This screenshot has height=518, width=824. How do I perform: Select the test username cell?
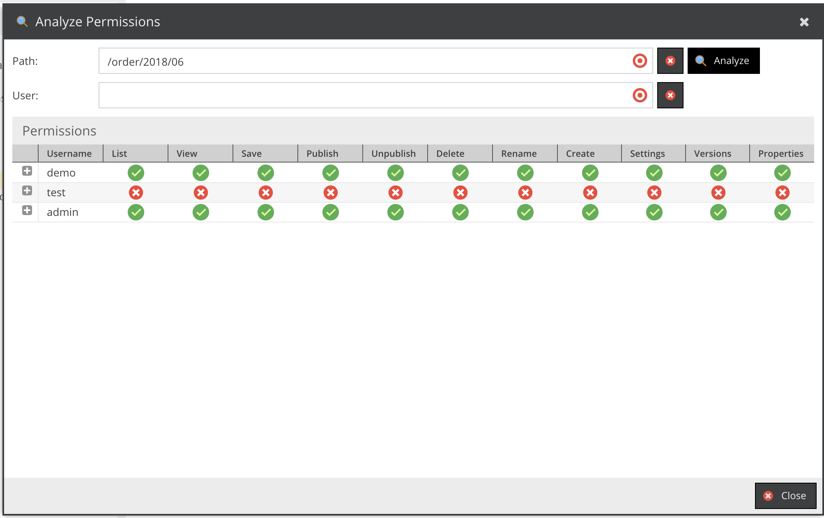pyautogui.click(x=70, y=193)
